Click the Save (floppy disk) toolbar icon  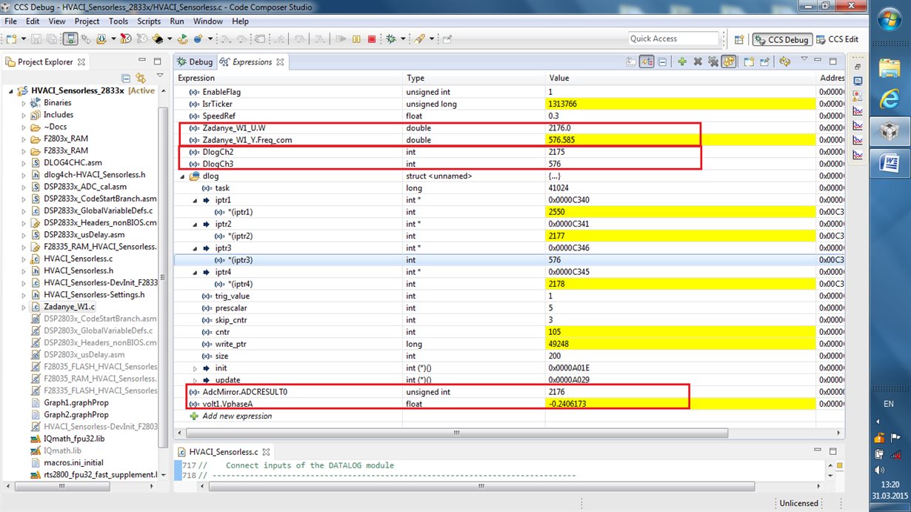pos(36,39)
